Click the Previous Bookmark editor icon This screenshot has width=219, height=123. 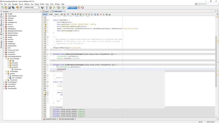coord(86,14)
